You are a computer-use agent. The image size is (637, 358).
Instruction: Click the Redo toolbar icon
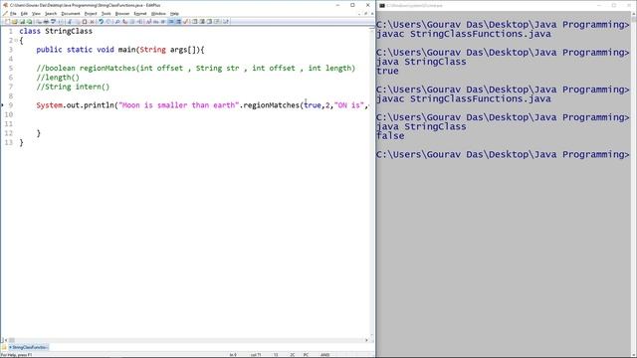[x=108, y=22]
